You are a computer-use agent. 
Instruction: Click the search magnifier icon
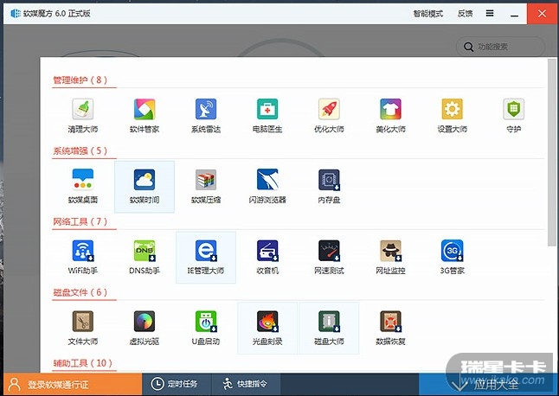coord(468,47)
